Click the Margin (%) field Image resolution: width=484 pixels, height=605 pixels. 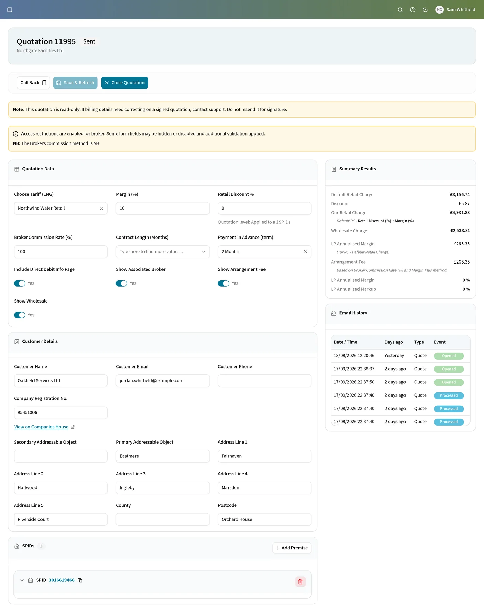coord(162,208)
